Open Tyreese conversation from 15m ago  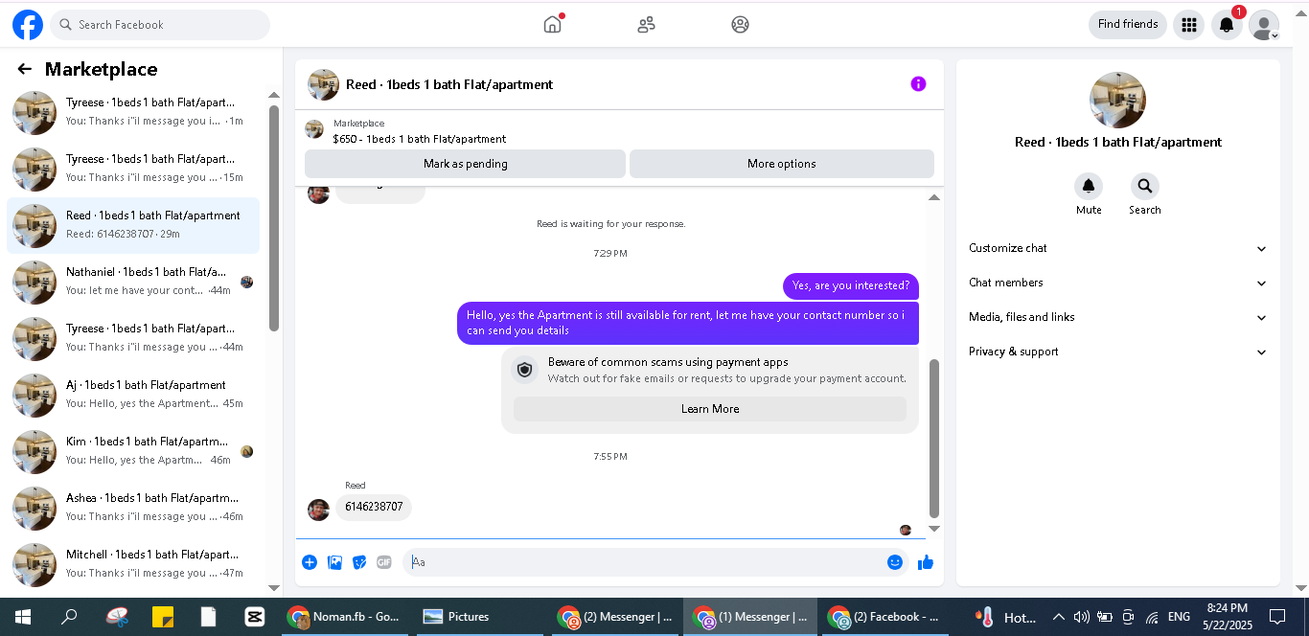tap(133, 170)
